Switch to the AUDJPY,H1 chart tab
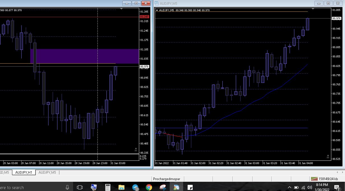345x191 pixels. click(24, 172)
